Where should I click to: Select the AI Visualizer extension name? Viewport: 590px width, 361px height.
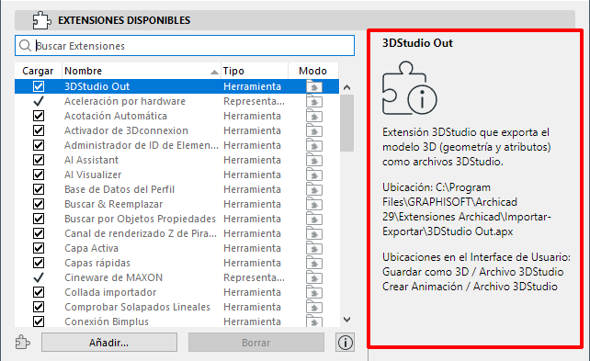(x=93, y=175)
